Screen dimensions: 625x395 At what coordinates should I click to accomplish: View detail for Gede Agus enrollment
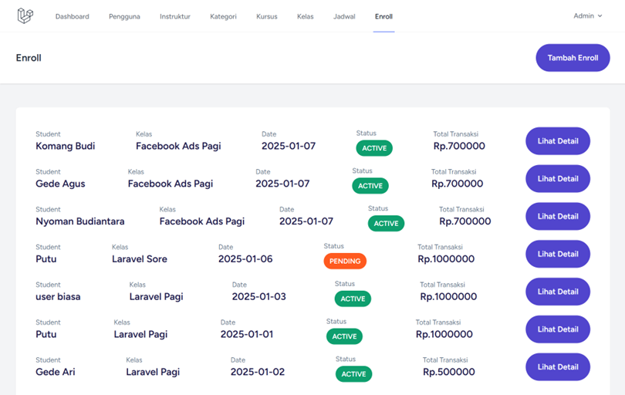pos(558,178)
